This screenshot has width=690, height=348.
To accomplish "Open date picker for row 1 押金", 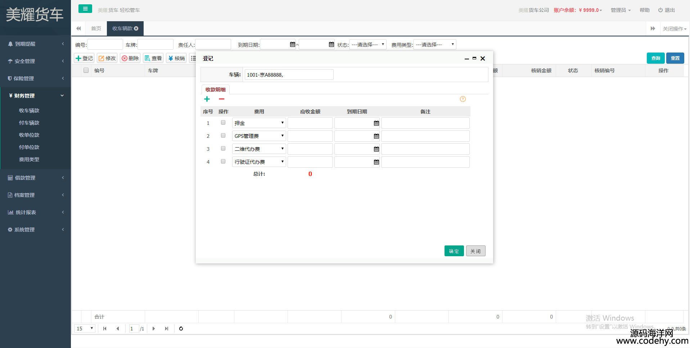I will tap(376, 123).
